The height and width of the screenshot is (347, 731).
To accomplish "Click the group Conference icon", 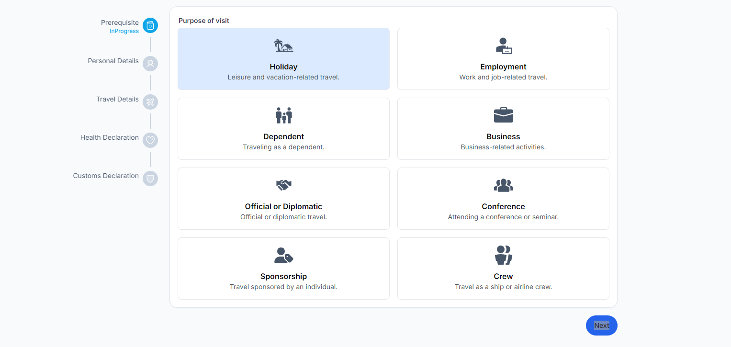I will click(503, 185).
